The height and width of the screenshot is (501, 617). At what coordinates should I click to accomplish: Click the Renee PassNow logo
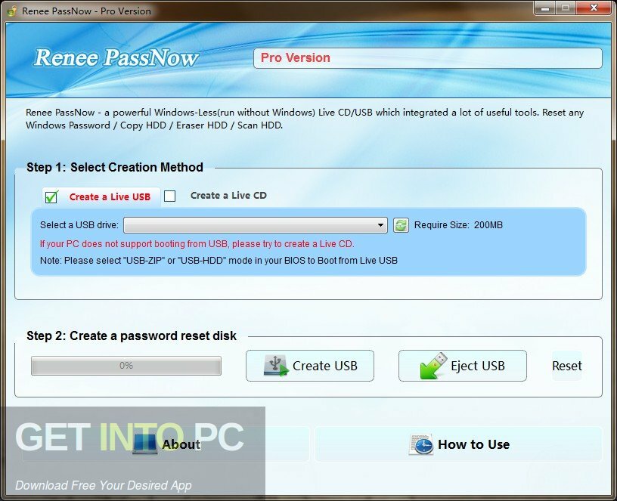(116, 57)
